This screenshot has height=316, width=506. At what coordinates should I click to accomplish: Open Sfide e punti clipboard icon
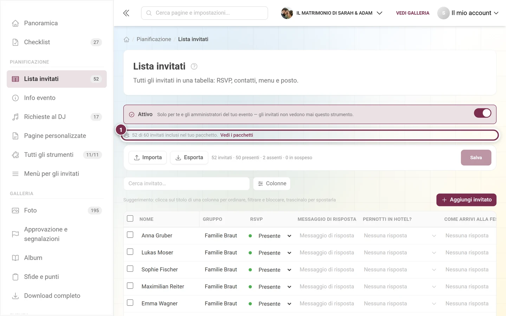15,277
